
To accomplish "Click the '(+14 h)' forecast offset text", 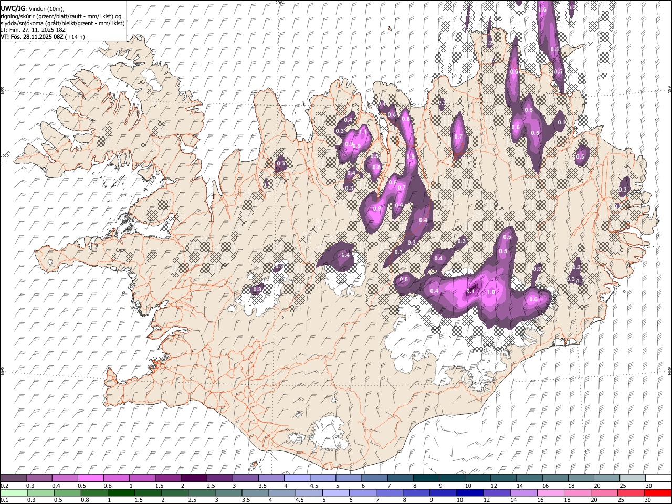I will (x=75, y=37).
